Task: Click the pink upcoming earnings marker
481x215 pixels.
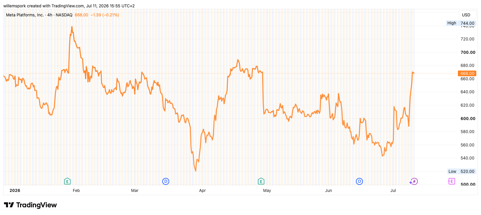Action: [451, 181]
